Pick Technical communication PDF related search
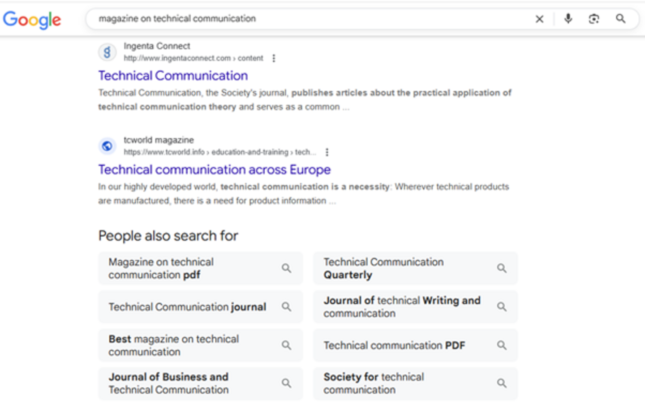This screenshot has width=645, height=412. pos(415,345)
